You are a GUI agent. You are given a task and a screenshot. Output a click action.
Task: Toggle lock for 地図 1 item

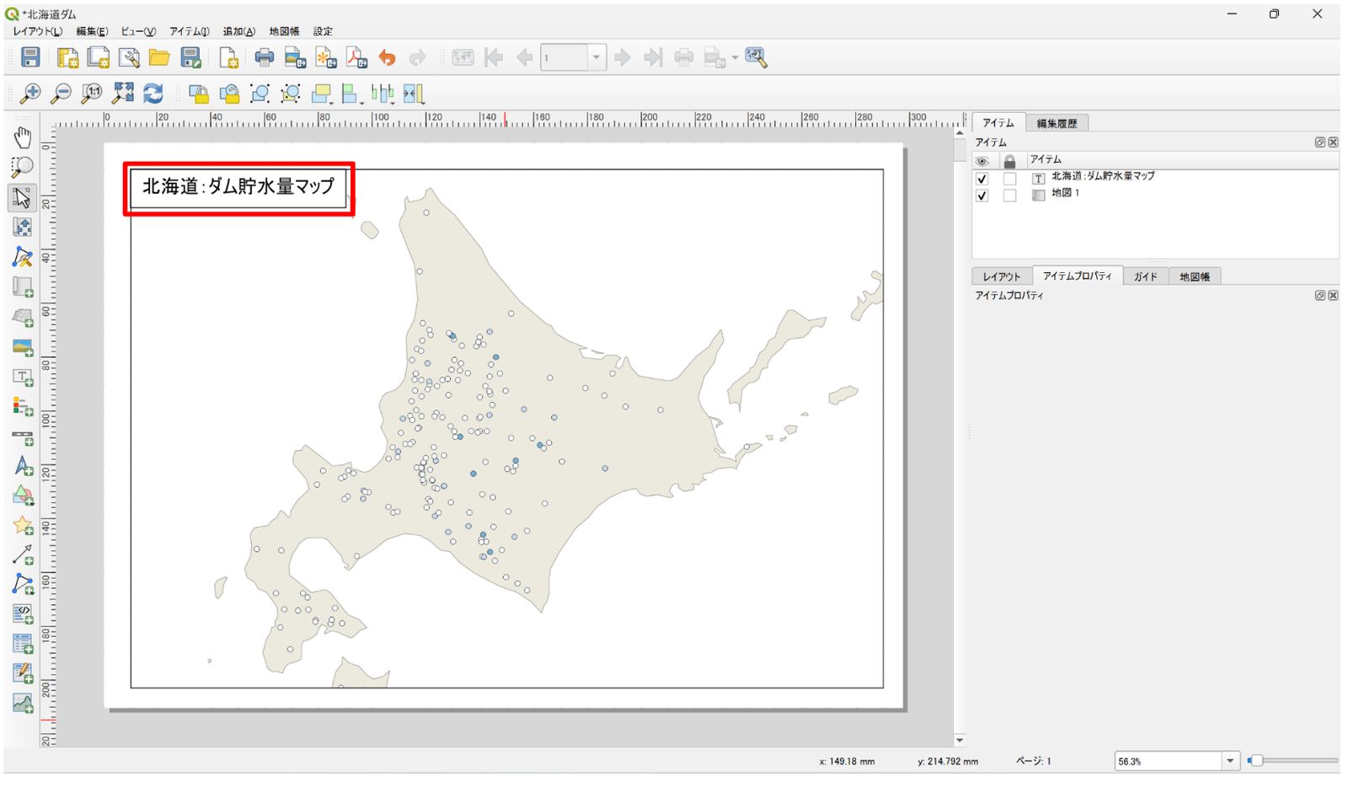1009,195
